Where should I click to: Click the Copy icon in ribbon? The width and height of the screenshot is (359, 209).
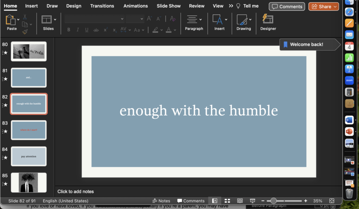(25, 24)
